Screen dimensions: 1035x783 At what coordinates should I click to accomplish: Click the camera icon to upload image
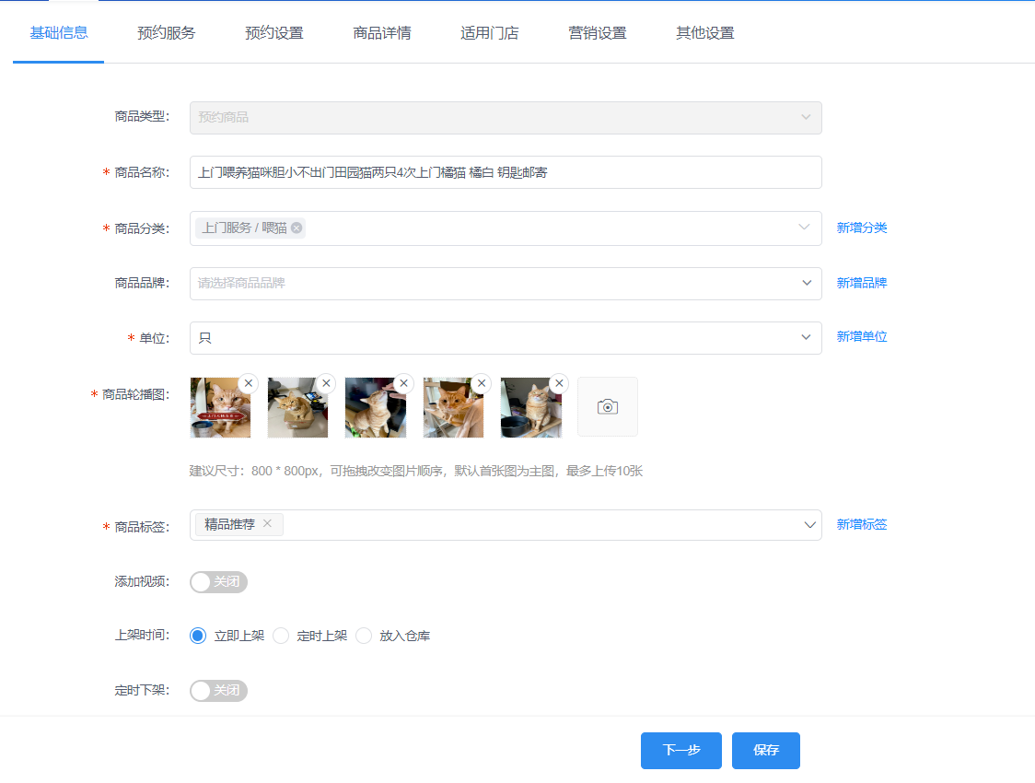[607, 406]
